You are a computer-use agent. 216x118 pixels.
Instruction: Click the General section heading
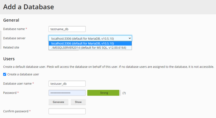(x=11, y=20)
